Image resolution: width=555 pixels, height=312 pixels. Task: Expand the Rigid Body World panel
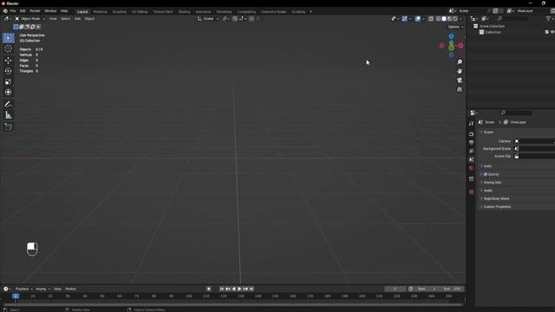click(x=496, y=198)
